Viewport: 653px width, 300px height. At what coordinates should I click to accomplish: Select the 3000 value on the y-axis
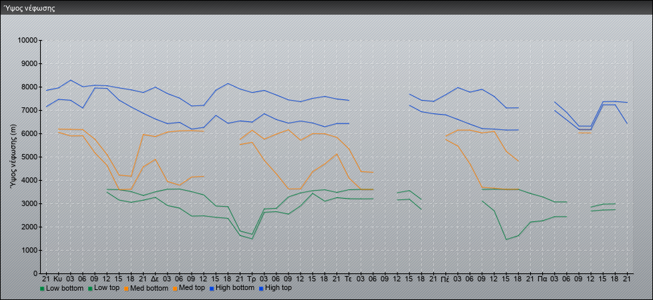pos(29,203)
